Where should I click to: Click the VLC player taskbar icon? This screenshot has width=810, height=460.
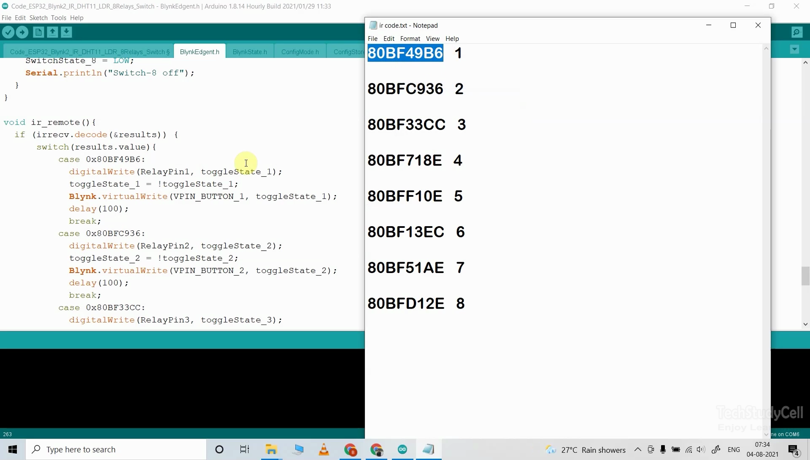pyautogui.click(x=325, y=449)
